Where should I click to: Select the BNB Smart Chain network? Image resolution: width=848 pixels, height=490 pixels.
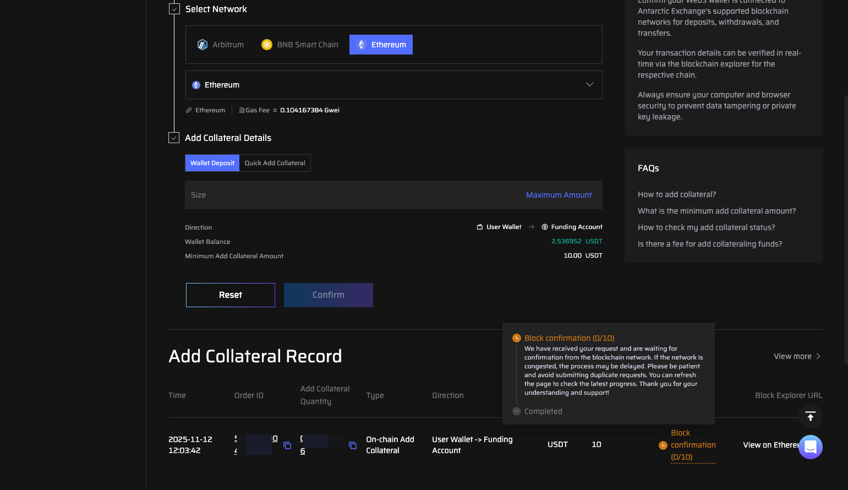[x=300, y=45]
